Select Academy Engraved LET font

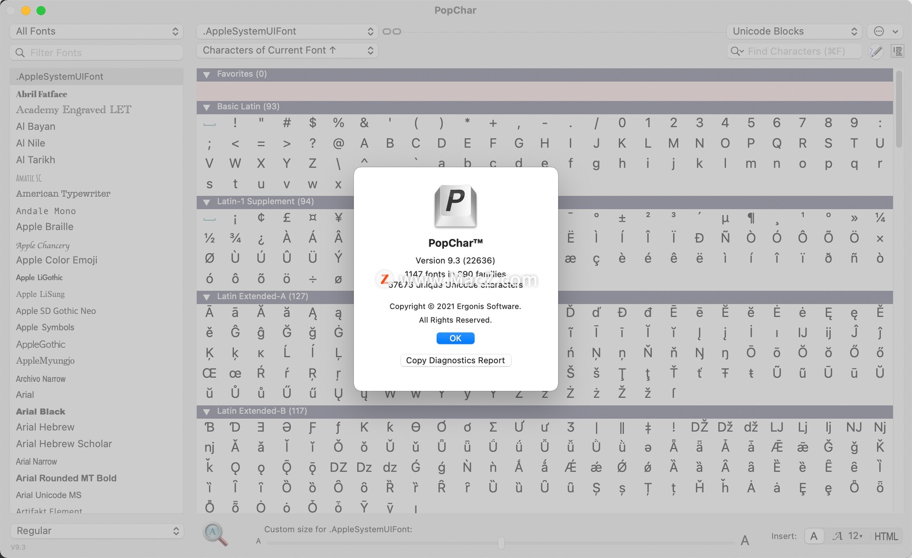[x=74, y=110]
